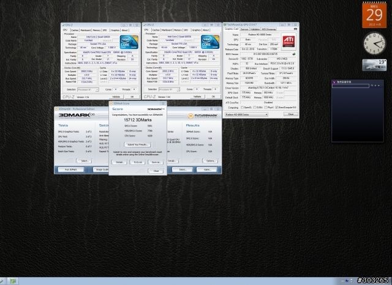Select the Graphics Card tab in GPU-Z

(232, 29)
